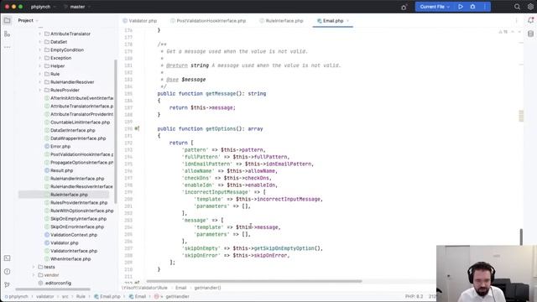Open the Terminal tool window icon
The height and width of the screenshot is (302, 537).
tap(7, 258)
